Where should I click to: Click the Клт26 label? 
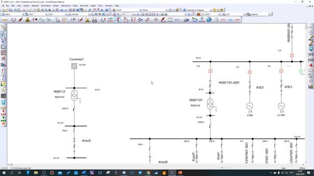coord(163,162)
